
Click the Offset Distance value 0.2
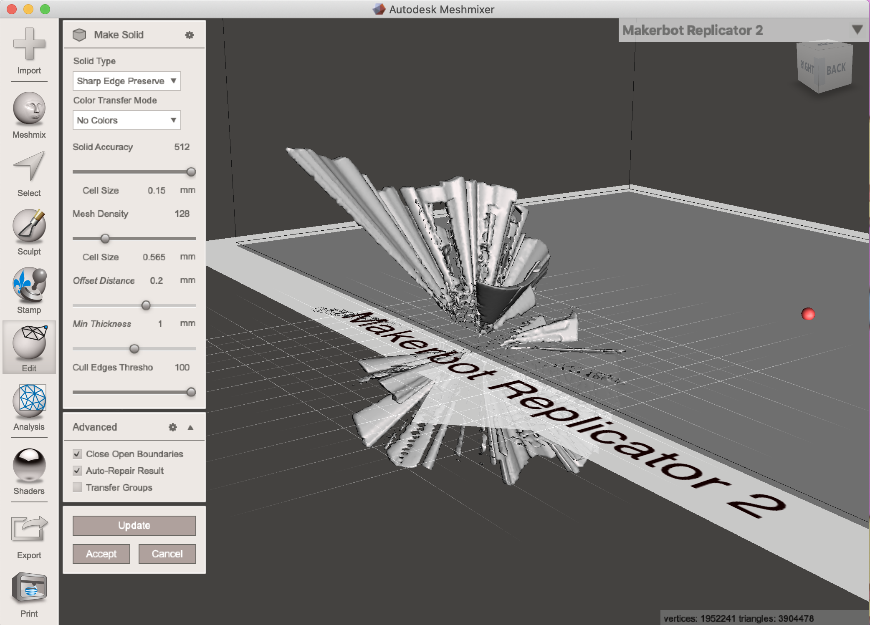pyautogui.click(x=157, y=280)
